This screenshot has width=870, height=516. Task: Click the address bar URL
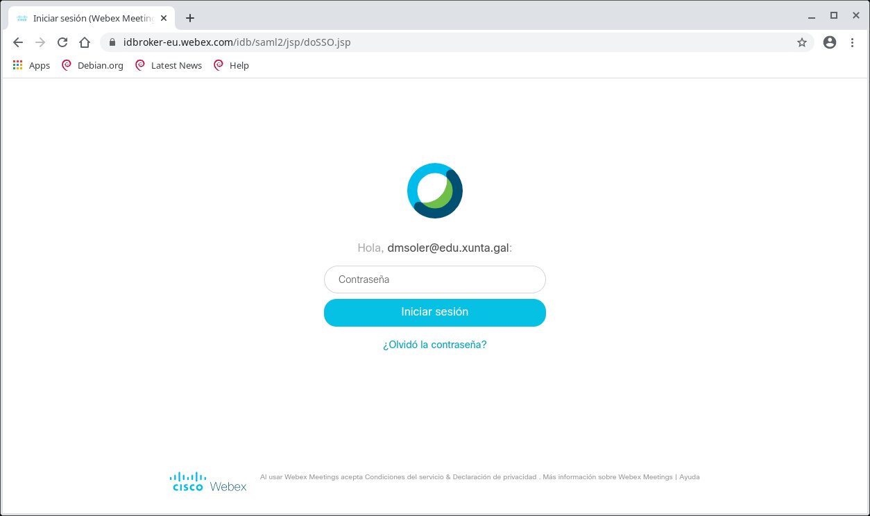click(237, 42)
